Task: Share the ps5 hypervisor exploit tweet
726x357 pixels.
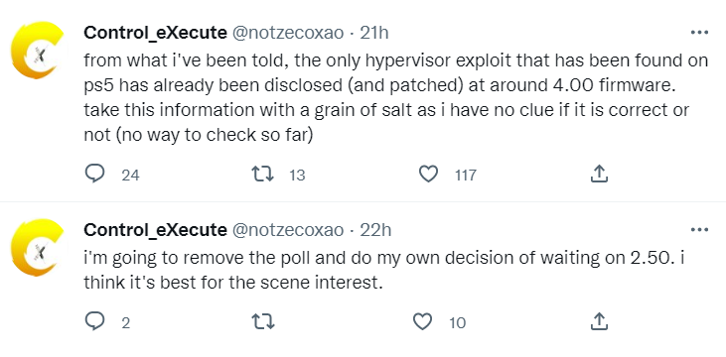Action: tap(598, 175)
